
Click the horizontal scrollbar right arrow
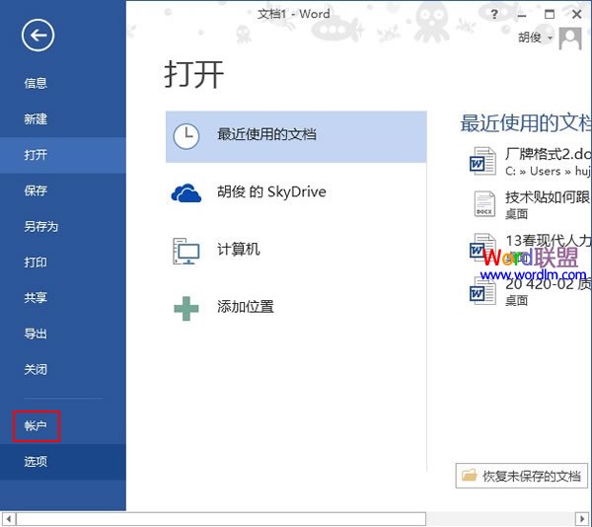click(x=582, y=519)
